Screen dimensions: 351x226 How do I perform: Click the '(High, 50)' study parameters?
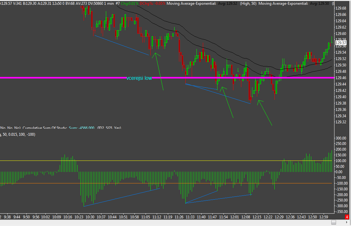pyautogui.click(x=248, y=3)
